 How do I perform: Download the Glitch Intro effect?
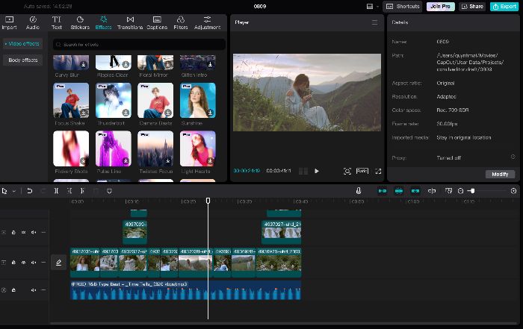click(x=210, y=64)
